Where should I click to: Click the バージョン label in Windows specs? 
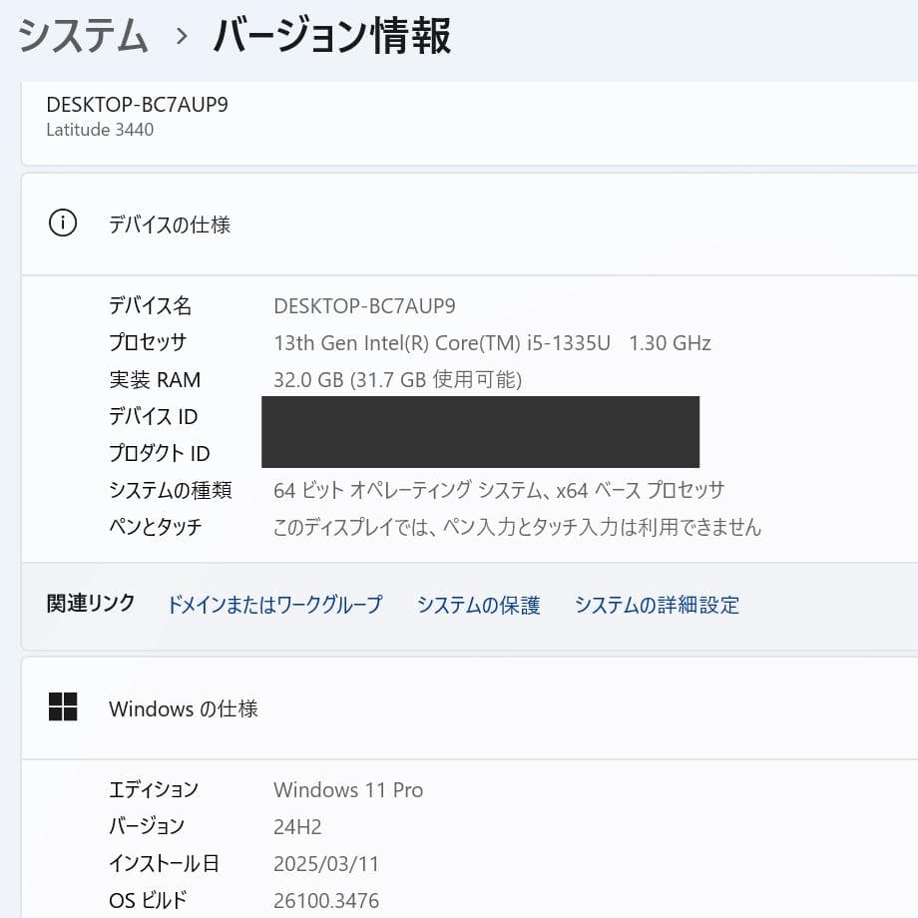click(147, 826)
